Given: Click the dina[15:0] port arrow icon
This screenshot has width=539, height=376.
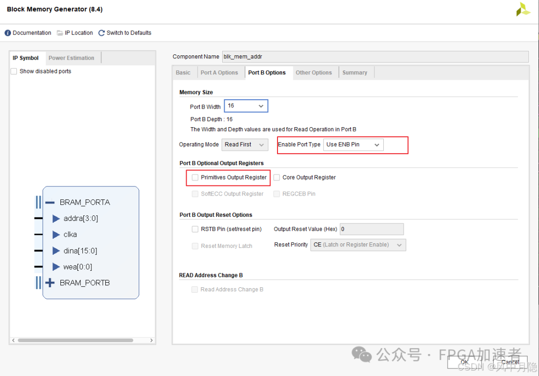Looking at the screenshot, I should (56, 251).
